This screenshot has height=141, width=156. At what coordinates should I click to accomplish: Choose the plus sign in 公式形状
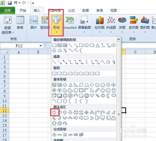click(x=54, y=134)
